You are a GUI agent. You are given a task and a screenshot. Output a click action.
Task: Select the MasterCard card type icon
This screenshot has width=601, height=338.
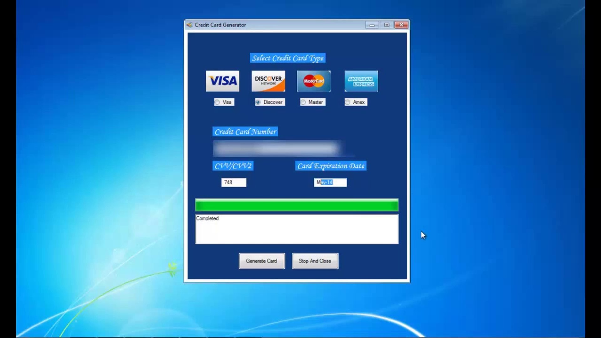click(x=314, y=80)
